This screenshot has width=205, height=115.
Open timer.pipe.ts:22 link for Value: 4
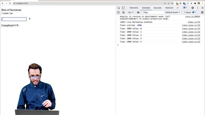tap(191, 42)
